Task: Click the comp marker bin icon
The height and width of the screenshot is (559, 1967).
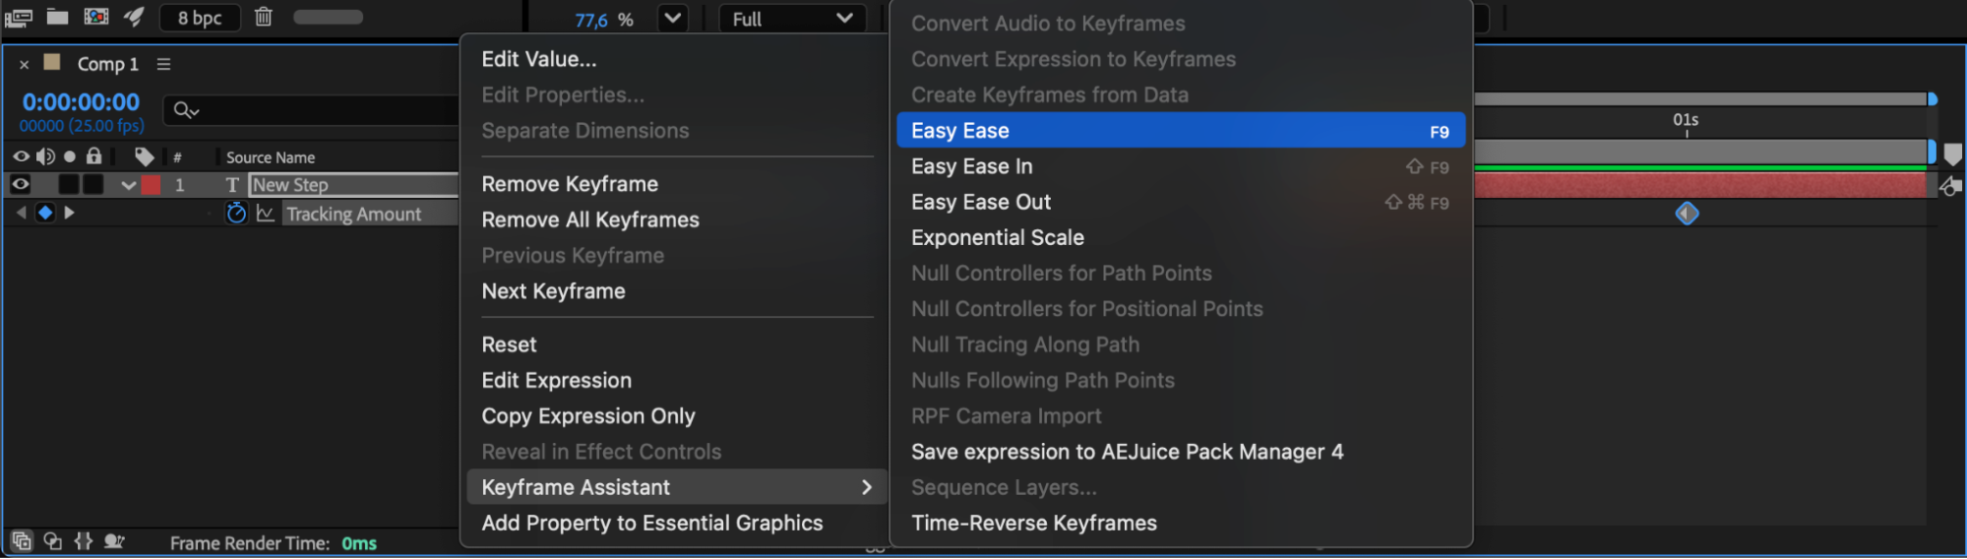Action: point(1953,155)
